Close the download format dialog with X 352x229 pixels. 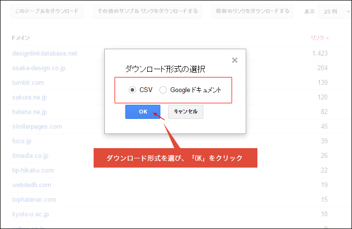point(235,60)
